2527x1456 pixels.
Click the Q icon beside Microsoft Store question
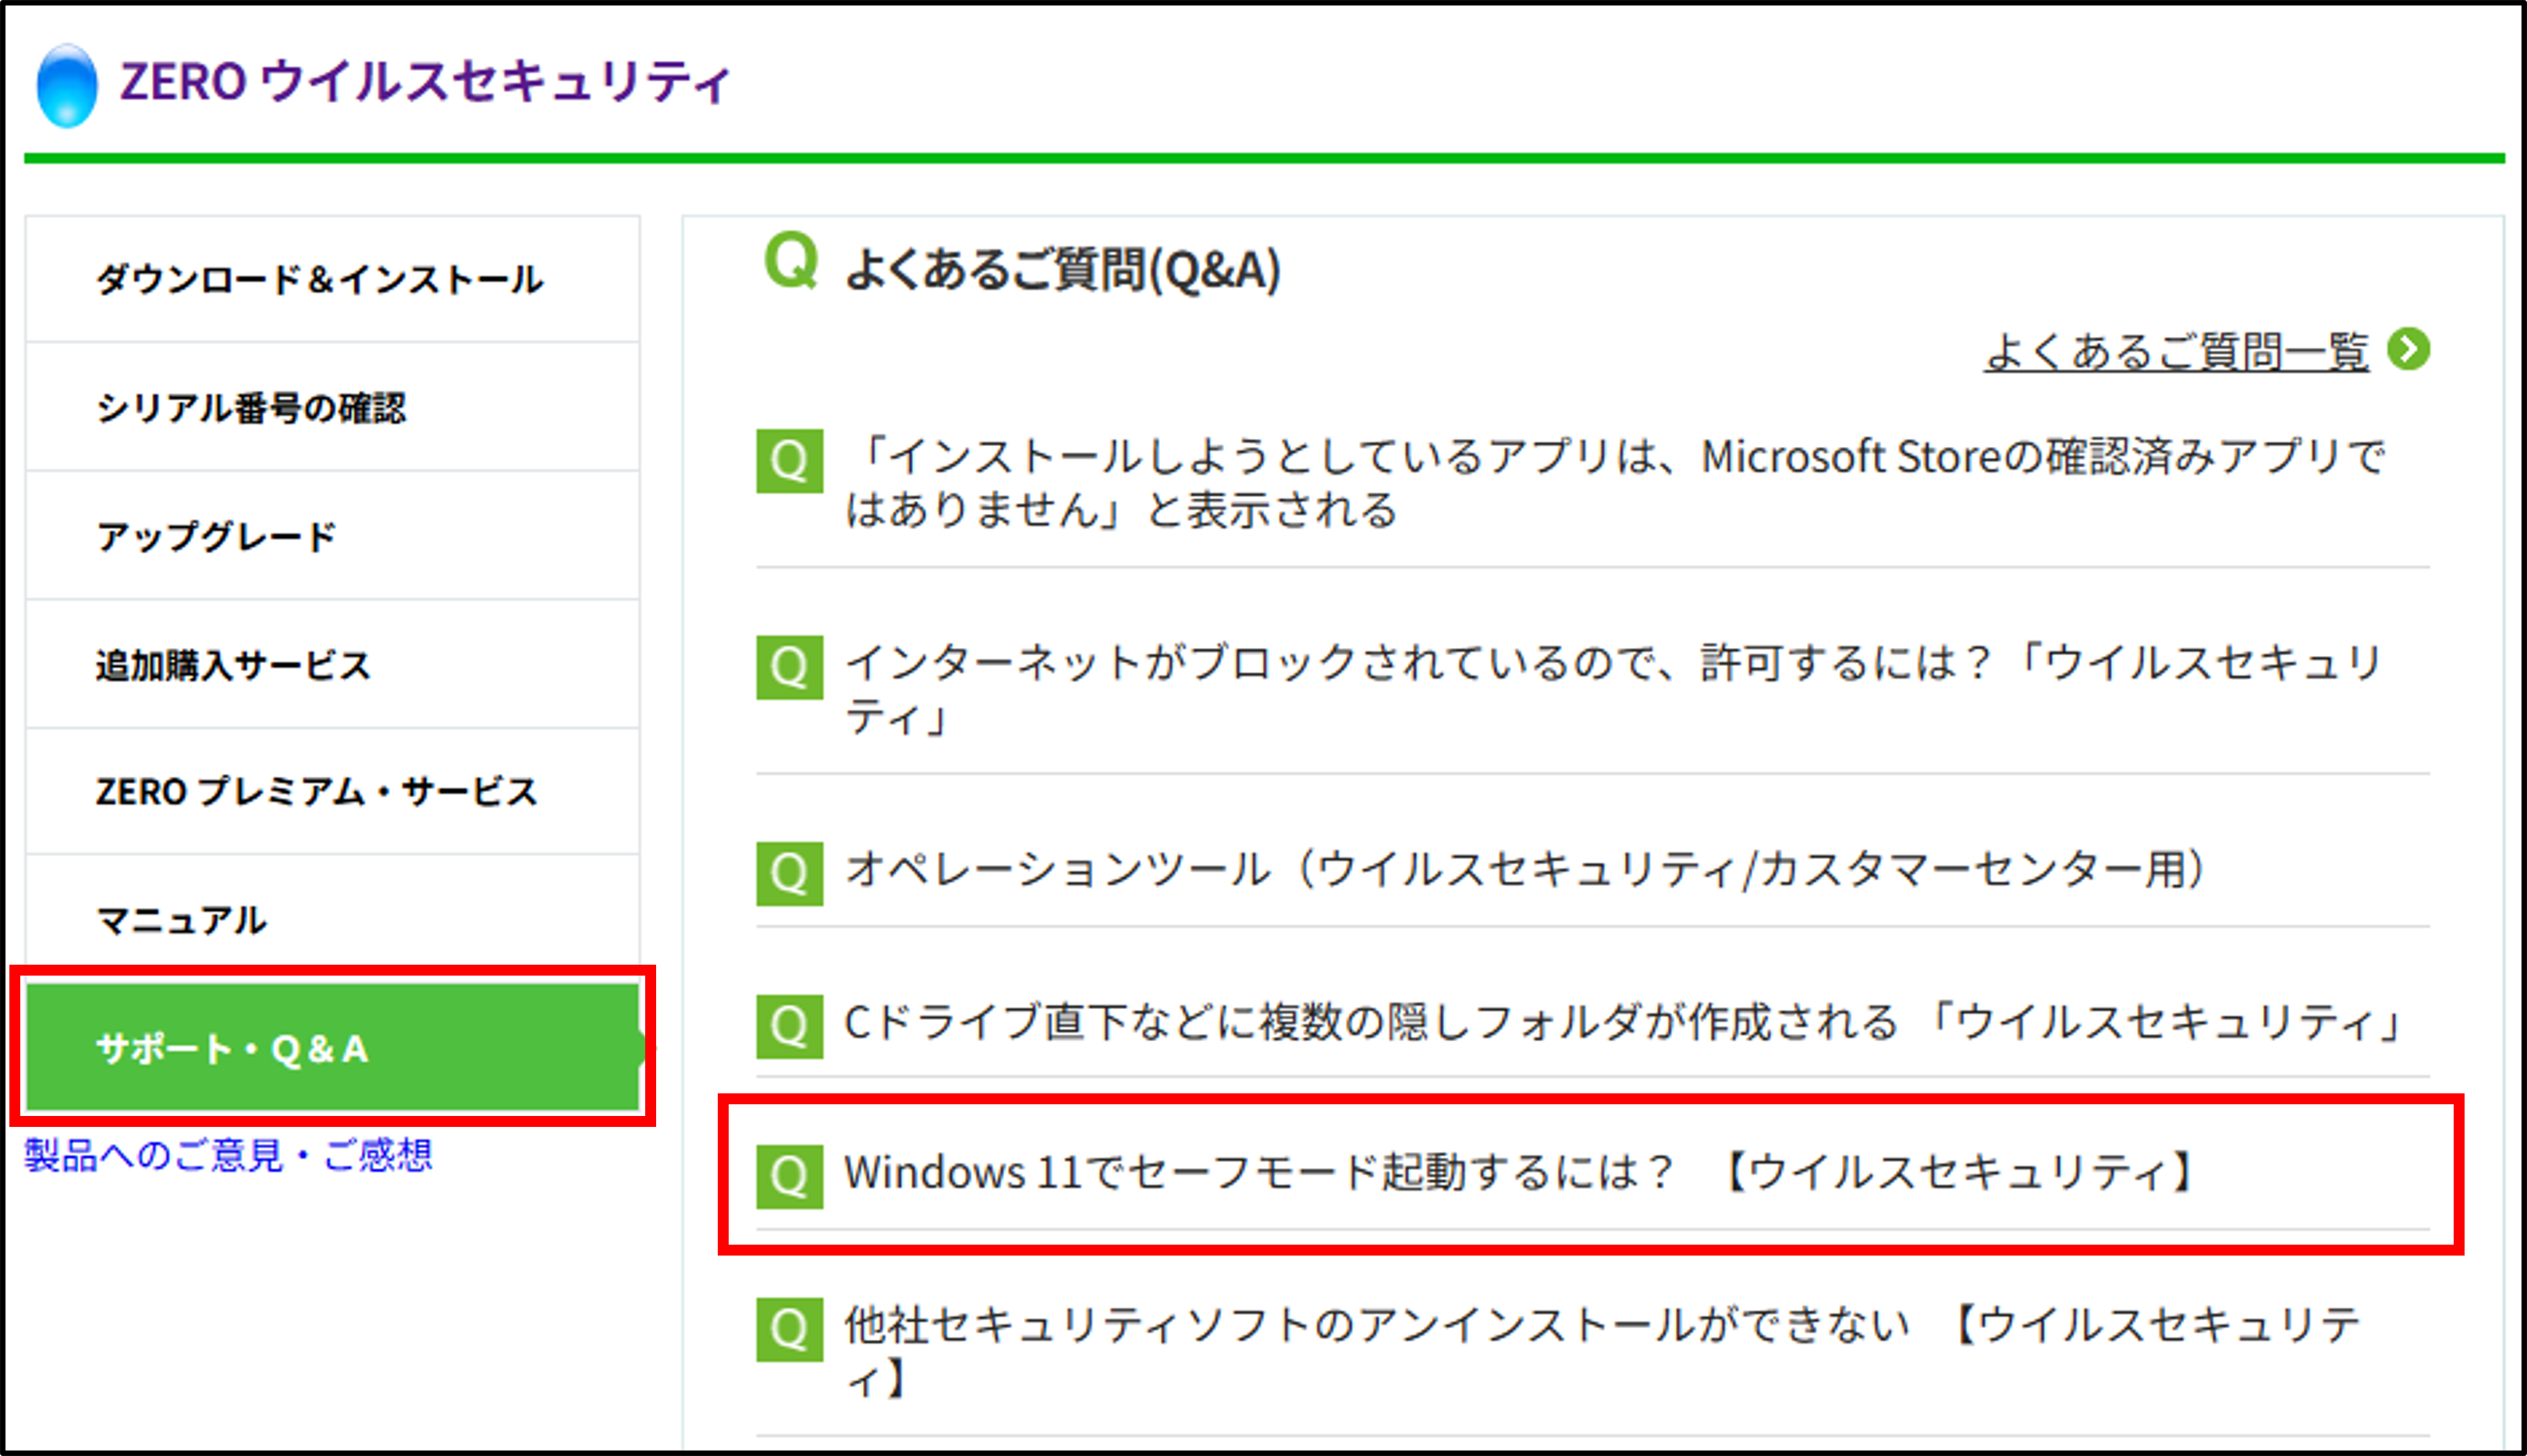[x=790, y=461]
